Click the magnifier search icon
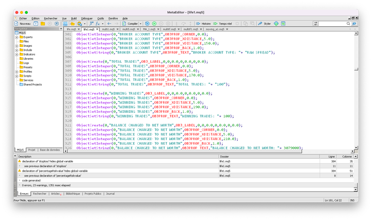372x220 pixels. [x=348, y=24]
